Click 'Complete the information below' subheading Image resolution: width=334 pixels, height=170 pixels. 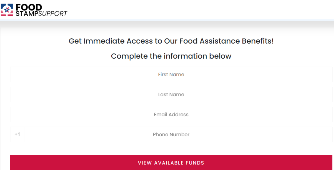pos(171,56)
